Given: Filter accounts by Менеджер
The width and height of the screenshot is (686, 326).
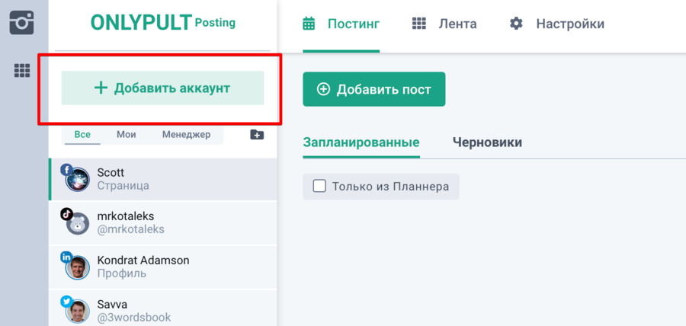Looking at the screenshot, I should click(x=186, y=135).
